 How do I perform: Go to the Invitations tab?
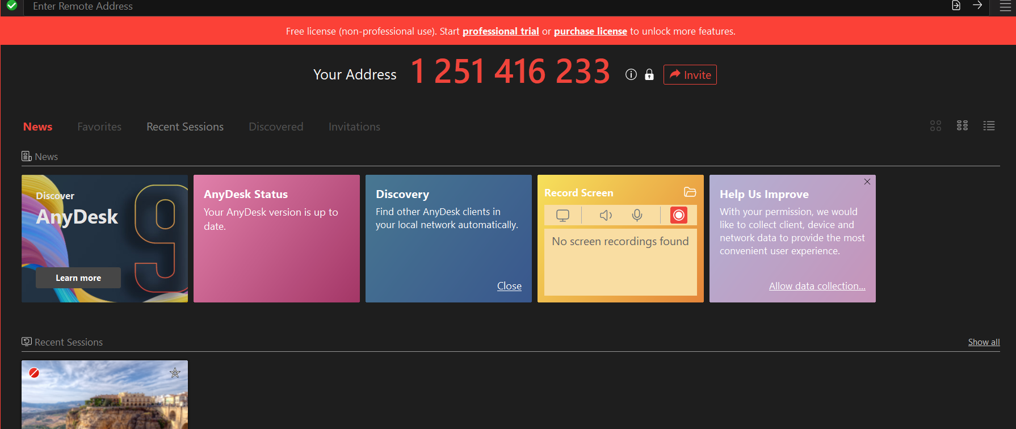click(x=354, y=127)
